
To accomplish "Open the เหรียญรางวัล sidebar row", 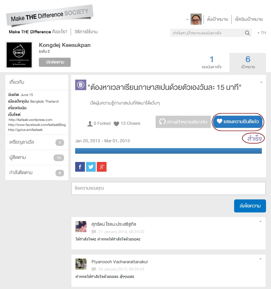I will 37,142.
